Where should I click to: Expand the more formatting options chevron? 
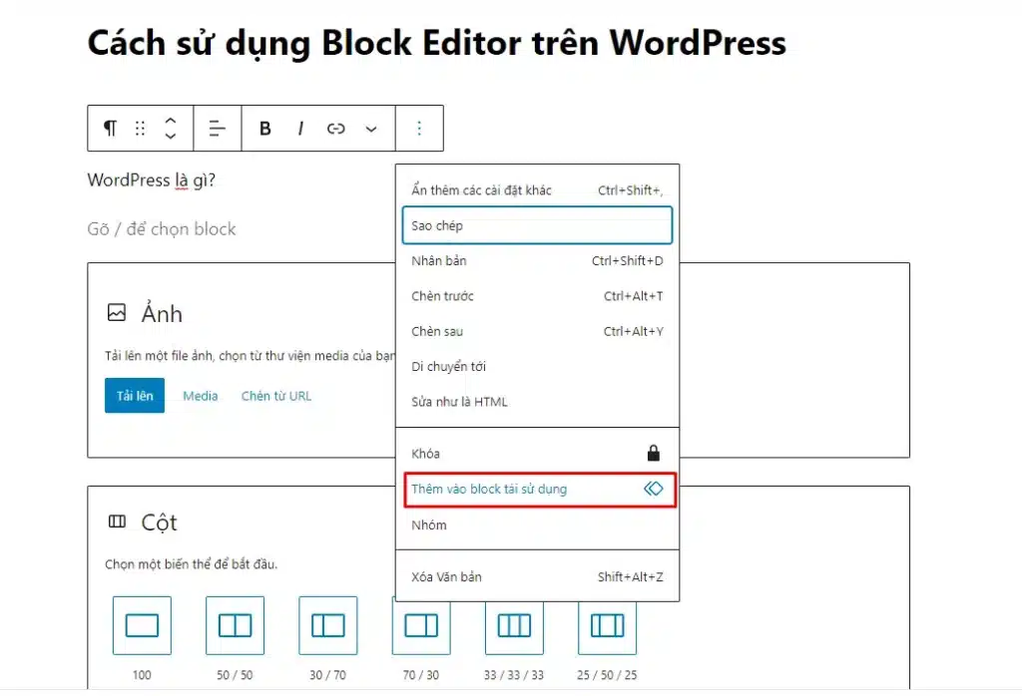pyautogui.click(x=371, y=129)
